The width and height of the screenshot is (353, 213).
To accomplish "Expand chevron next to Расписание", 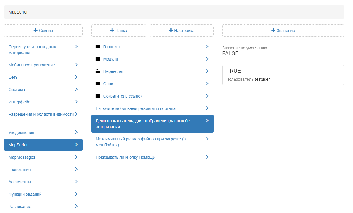I will point(76,206).
